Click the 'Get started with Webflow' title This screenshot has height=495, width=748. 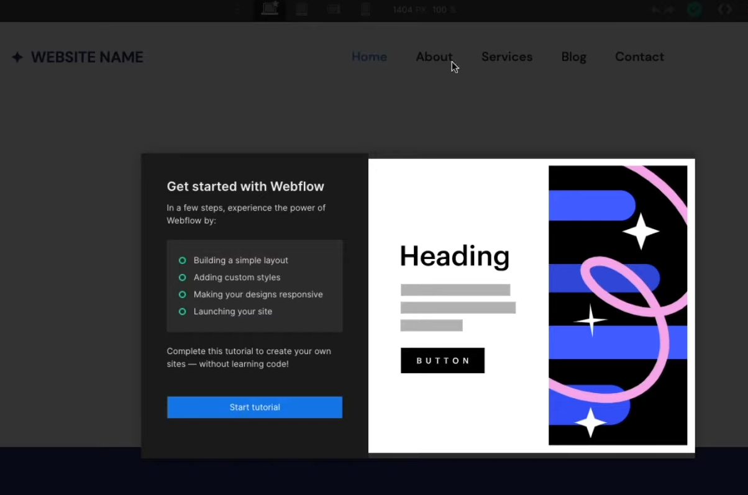point(245,186)
